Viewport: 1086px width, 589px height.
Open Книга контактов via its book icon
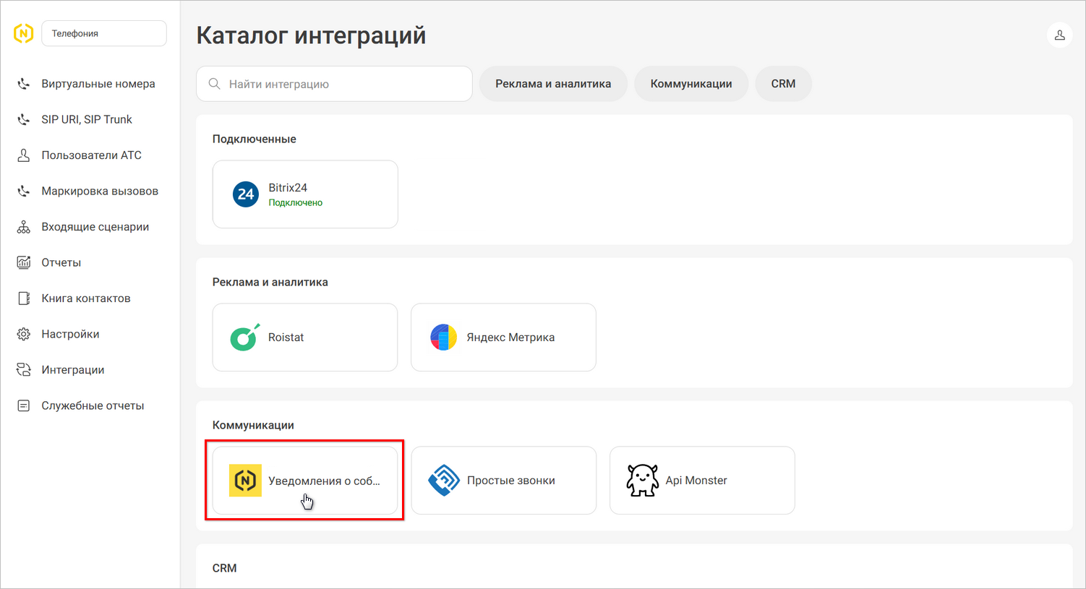[x=23, y=298]
